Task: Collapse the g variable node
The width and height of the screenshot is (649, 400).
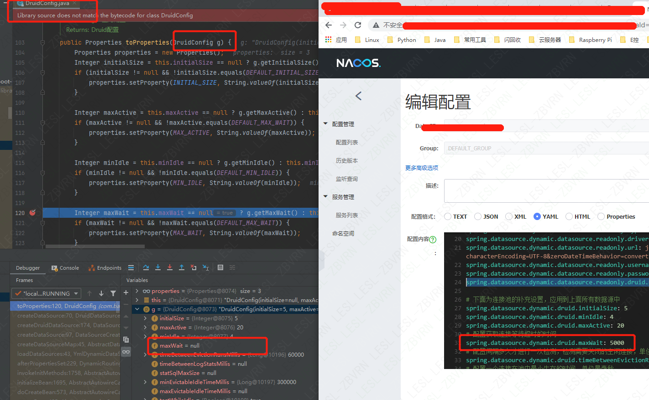Action: coord(137,309)
